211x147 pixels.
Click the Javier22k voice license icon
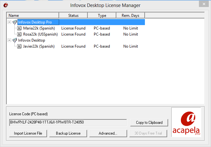(19, 46)
